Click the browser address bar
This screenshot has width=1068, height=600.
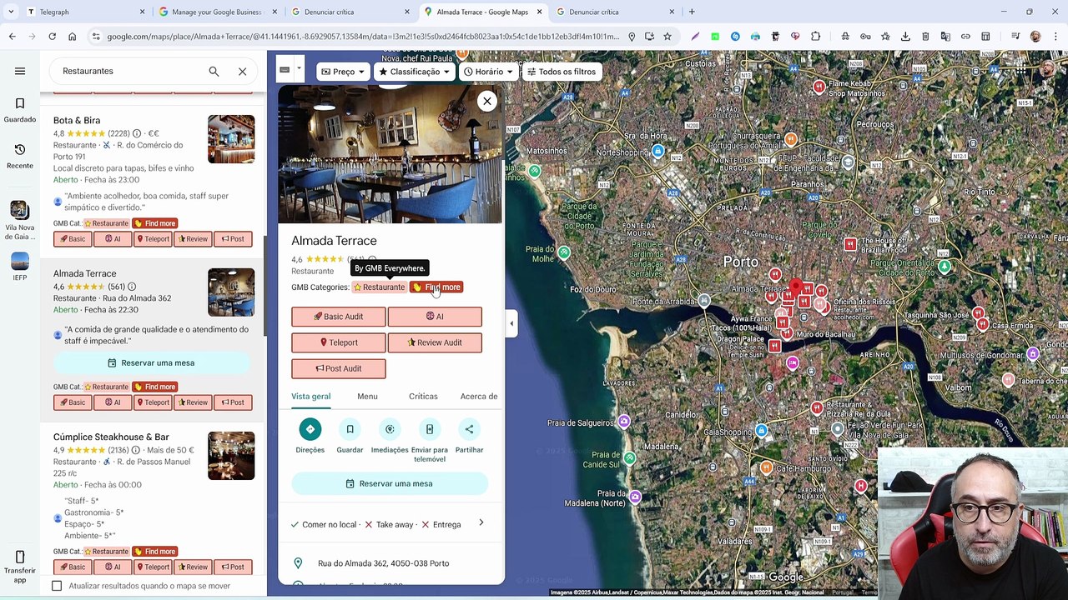pyautogui.click(x=363, y=37)
